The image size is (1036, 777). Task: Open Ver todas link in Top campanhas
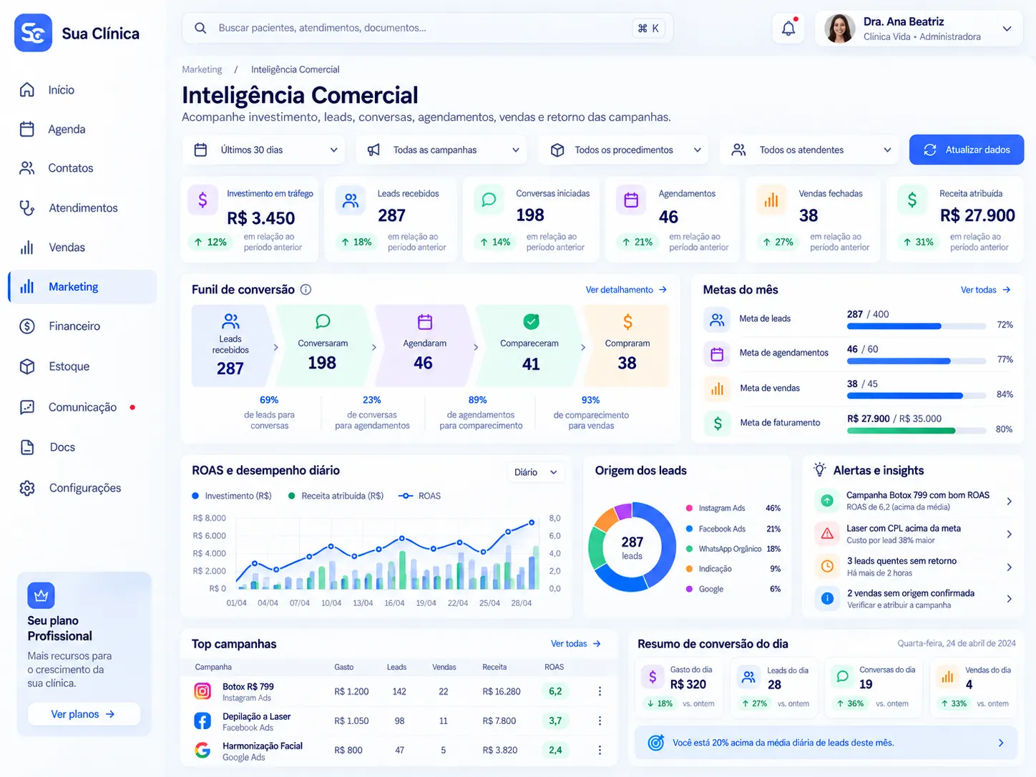(576, 644)
